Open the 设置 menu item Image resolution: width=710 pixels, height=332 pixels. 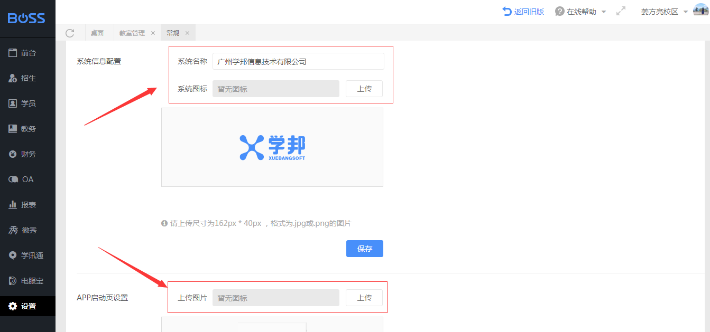[x=27, y=306]
